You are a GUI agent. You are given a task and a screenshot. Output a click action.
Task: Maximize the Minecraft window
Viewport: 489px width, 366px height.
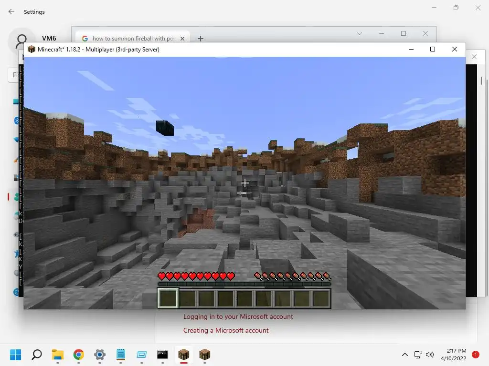[433, 49]
